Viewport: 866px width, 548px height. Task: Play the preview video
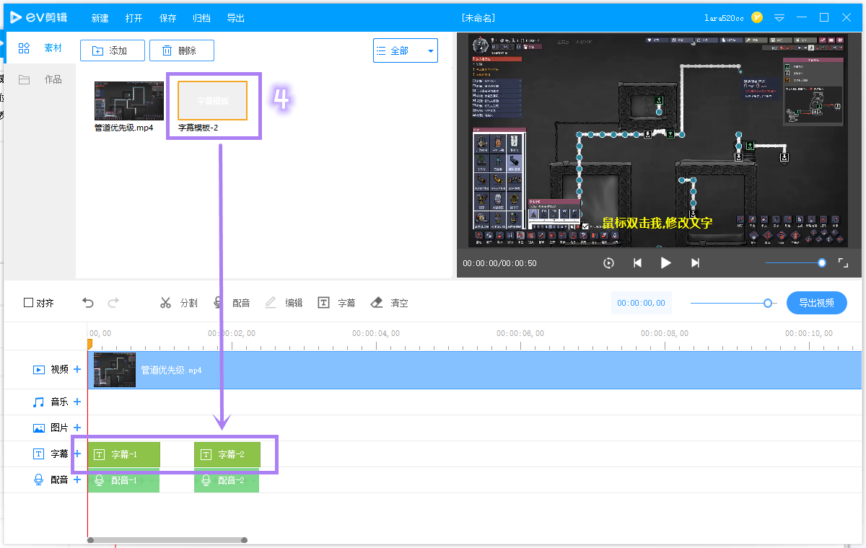666,263
